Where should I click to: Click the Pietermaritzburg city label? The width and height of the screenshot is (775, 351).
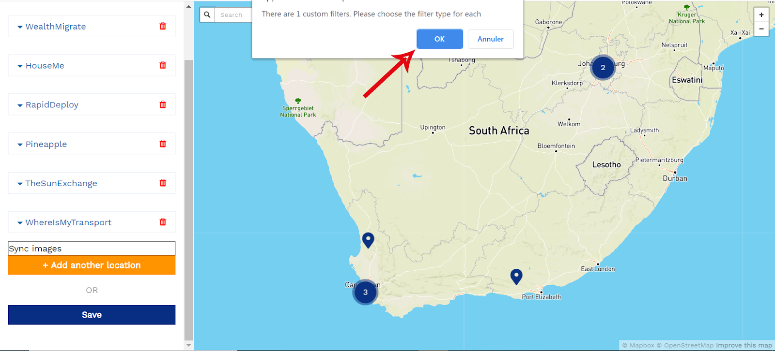[659, 160]
